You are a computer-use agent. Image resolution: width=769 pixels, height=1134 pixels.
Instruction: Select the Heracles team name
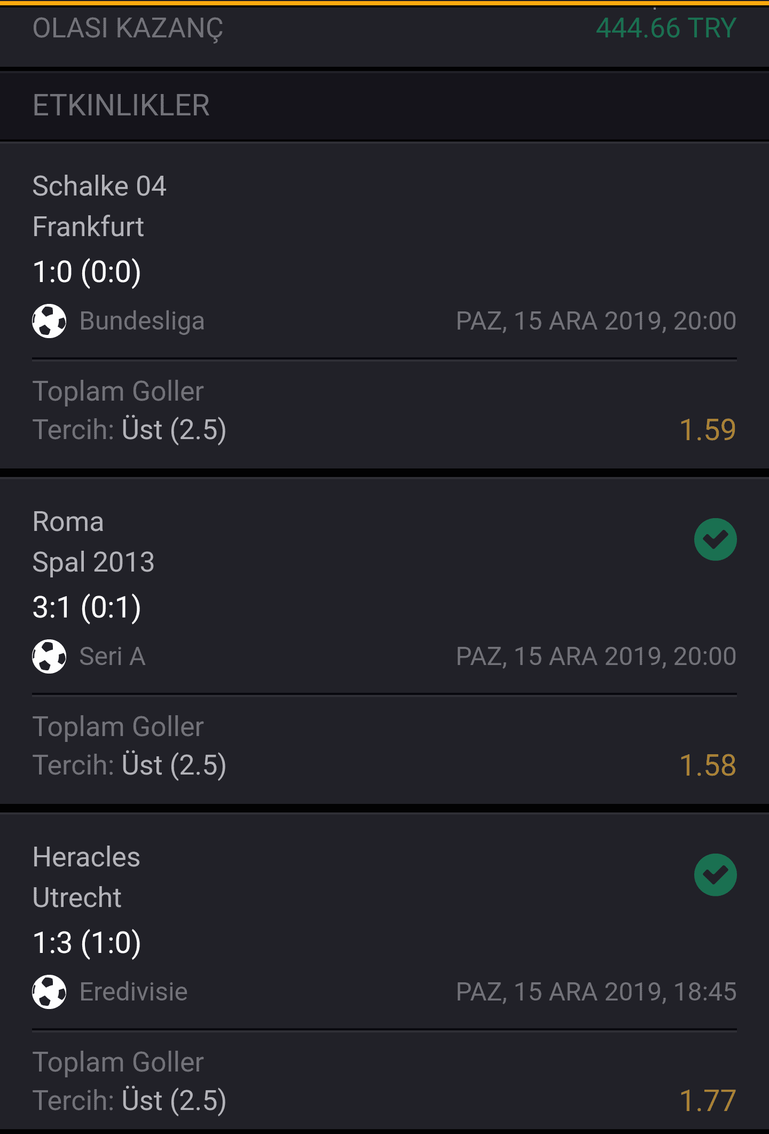86,857
